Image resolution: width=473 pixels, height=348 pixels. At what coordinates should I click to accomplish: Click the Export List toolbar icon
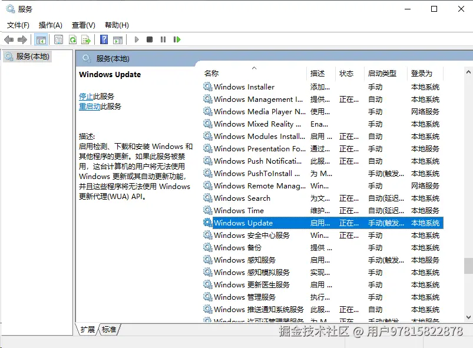click(86, 39)
